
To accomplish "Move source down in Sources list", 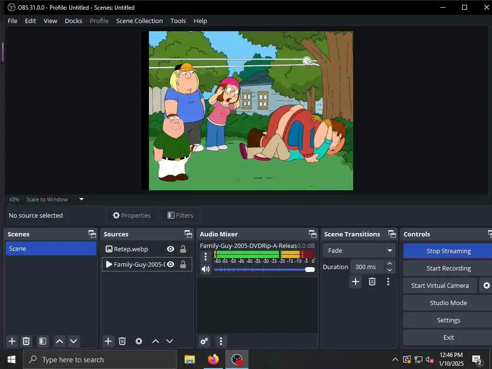I will pyautogui.click(x=170, y=341).
